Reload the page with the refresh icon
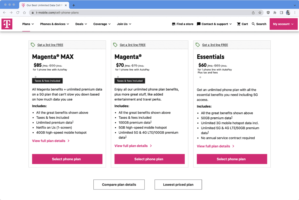Screen dimensions: 299x200 18,13
